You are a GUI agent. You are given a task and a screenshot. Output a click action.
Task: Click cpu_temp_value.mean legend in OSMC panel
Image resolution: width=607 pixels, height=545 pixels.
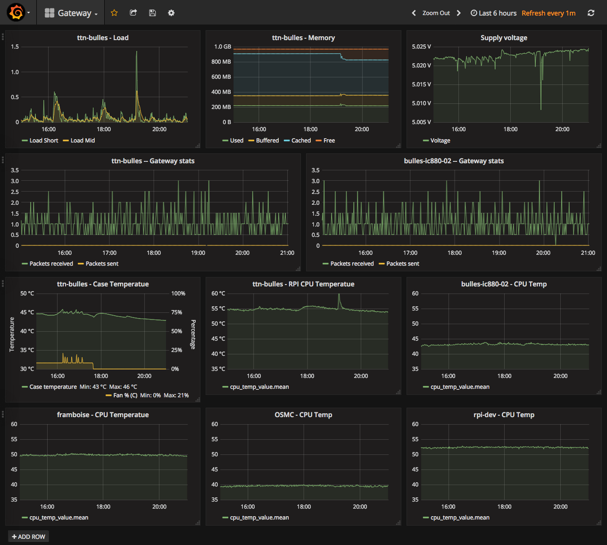pyautogui.click(x=259, y=518)
